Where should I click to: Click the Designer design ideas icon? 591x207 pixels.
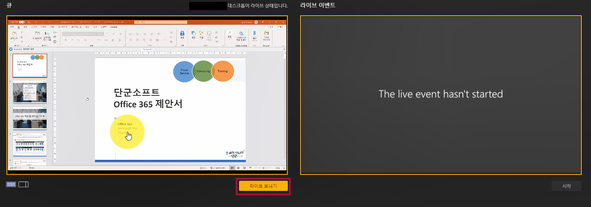coord(266,33)
